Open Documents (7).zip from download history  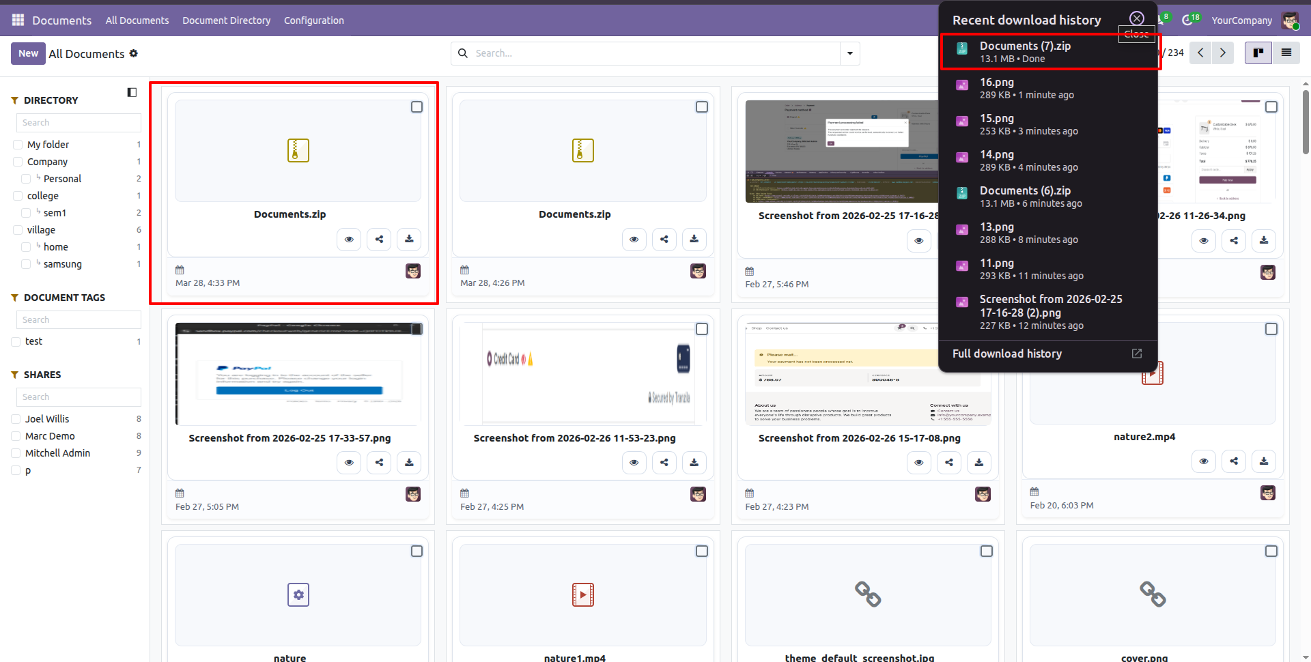point(1048,52)
